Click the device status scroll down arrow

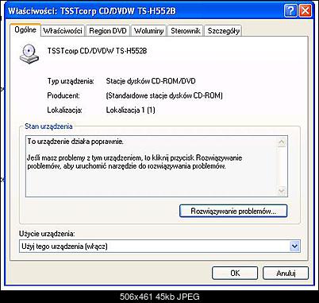pos(282,190)
